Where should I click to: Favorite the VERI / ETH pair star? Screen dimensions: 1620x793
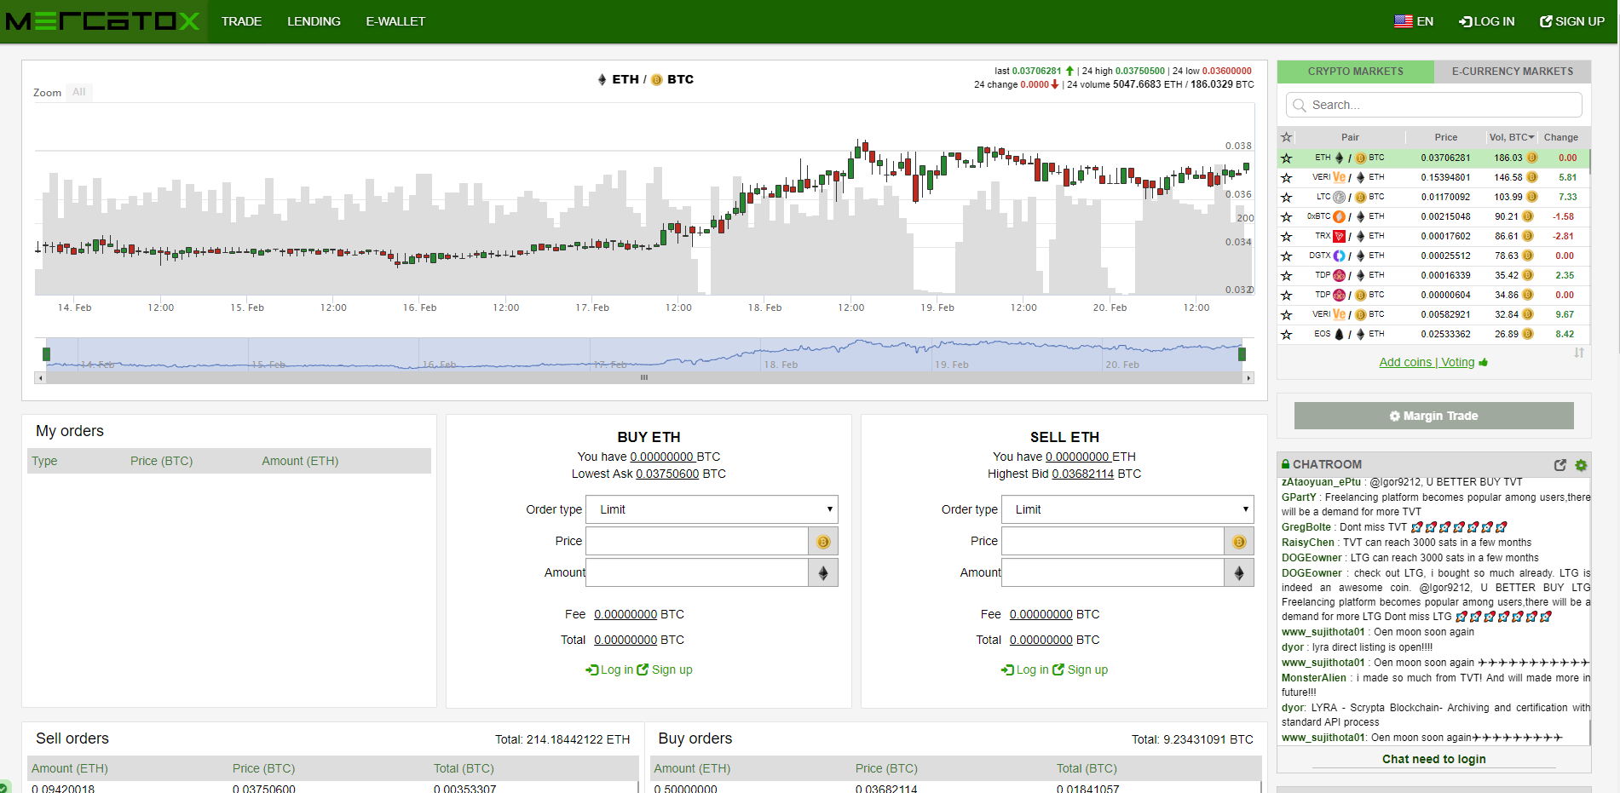pyautogui.click(x=1287, y=177)
